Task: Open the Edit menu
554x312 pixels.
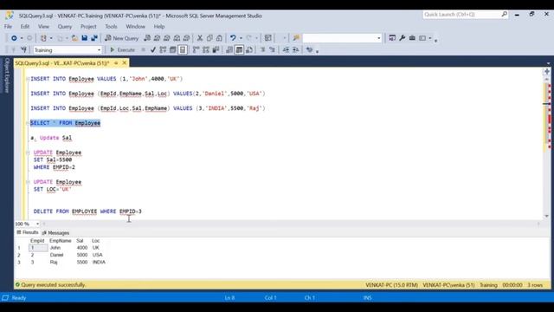Action: pos(25,27)
